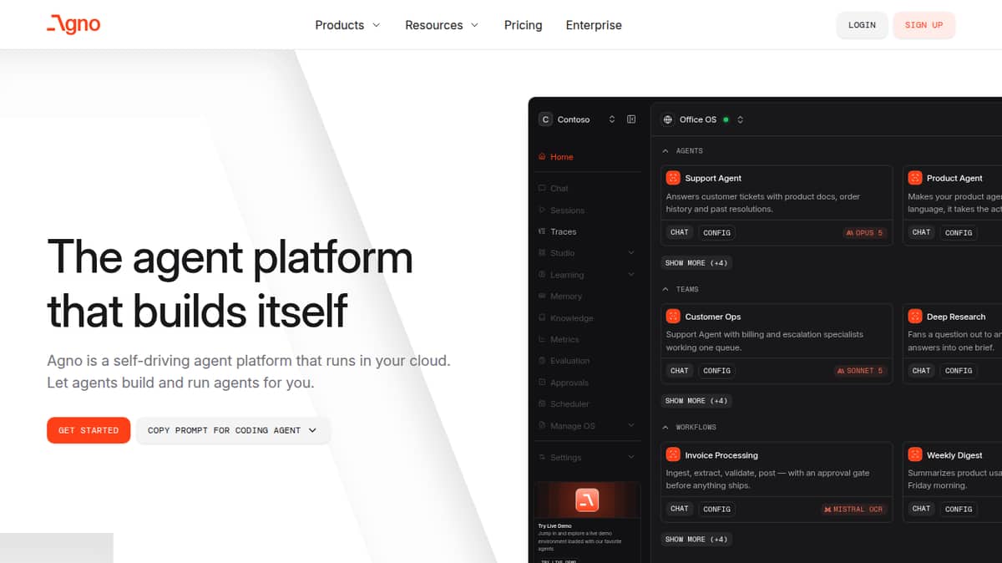The width and height of the screenshot is (1002, 563).
Task: Go to the Pricing page
Action: click(x=523, y=25)
